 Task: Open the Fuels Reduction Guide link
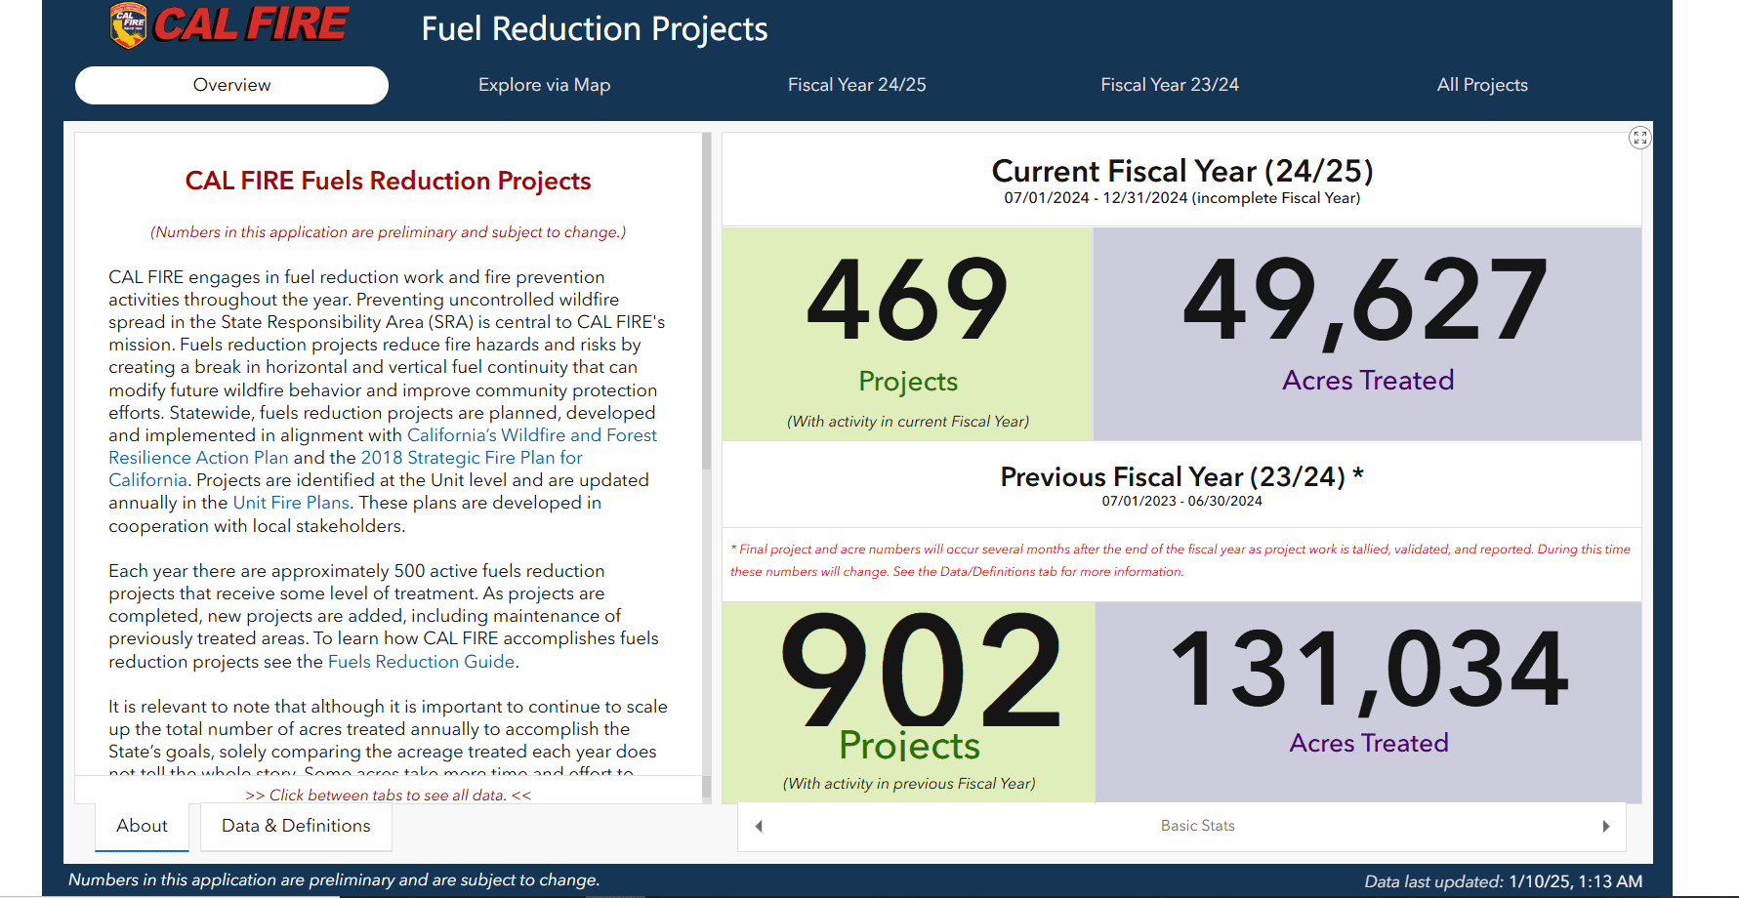(x=421, y=662)
